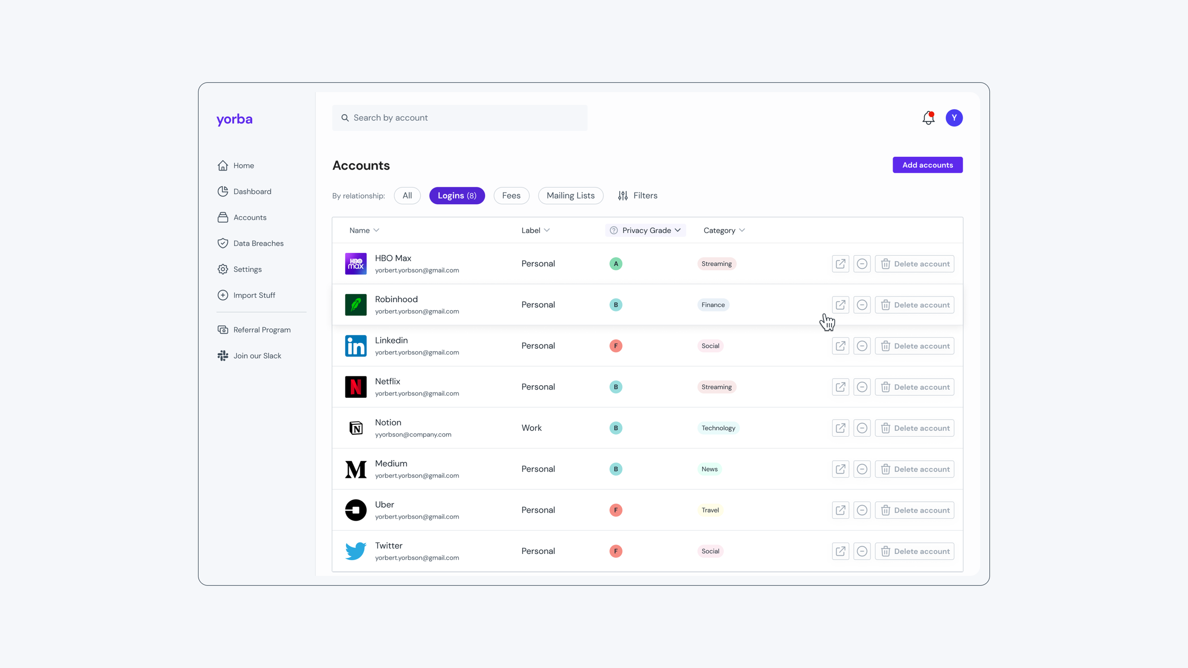Expand the Label column dropdown

[x=546, y=230]
